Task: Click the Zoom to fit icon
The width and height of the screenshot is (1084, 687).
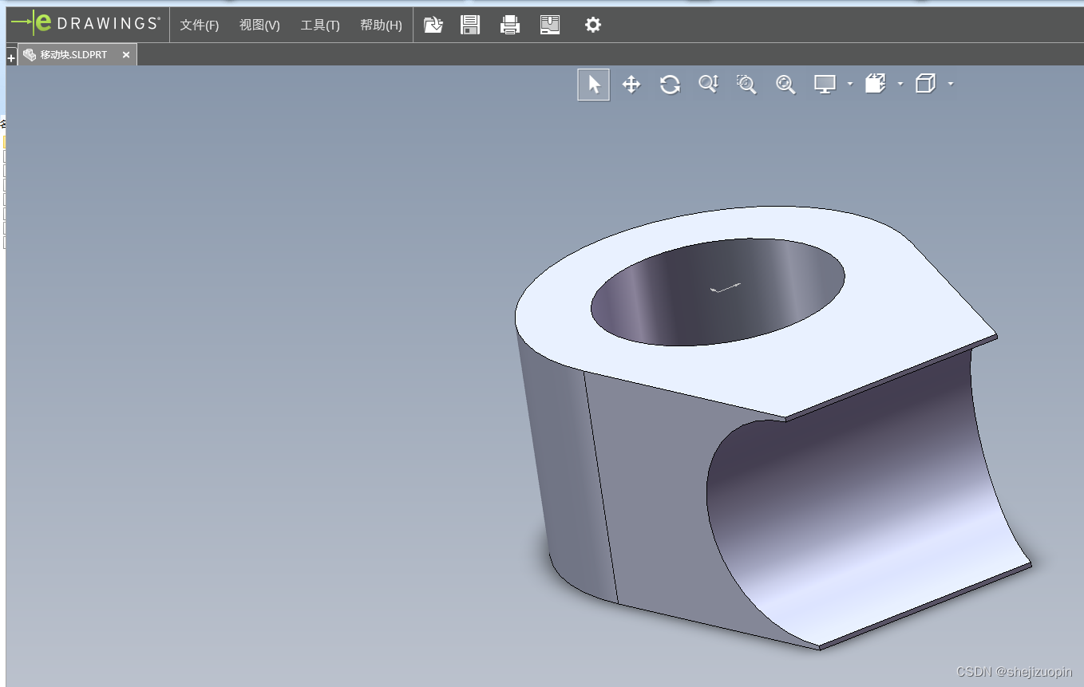Action: [785, 85]
